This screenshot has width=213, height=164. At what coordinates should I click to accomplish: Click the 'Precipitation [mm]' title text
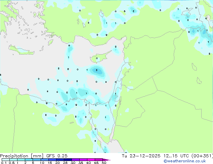[x=22, y=156]
